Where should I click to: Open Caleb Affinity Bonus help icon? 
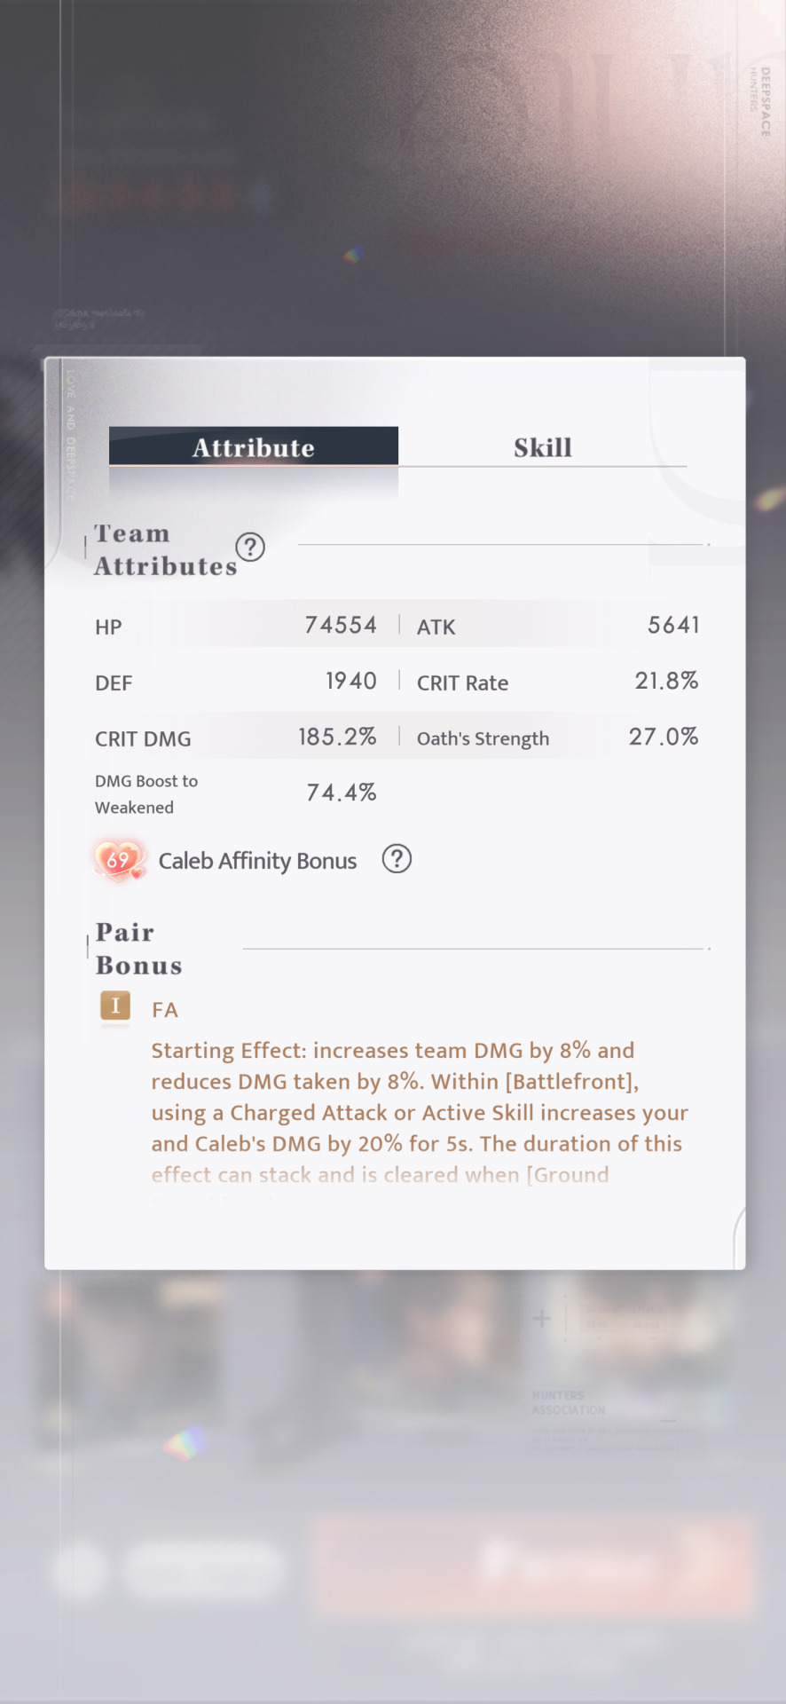point(397,859)
